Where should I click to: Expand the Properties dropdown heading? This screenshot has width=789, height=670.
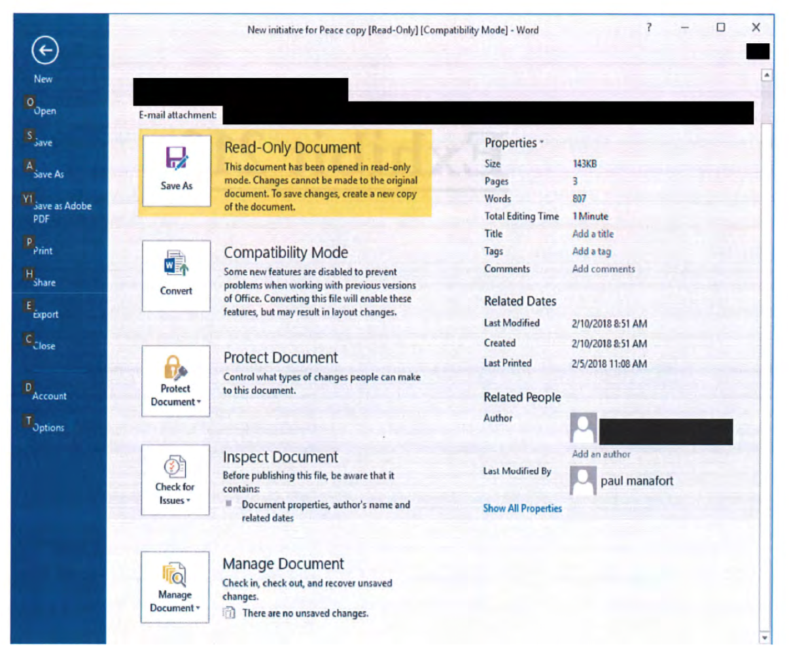[514, 143]
